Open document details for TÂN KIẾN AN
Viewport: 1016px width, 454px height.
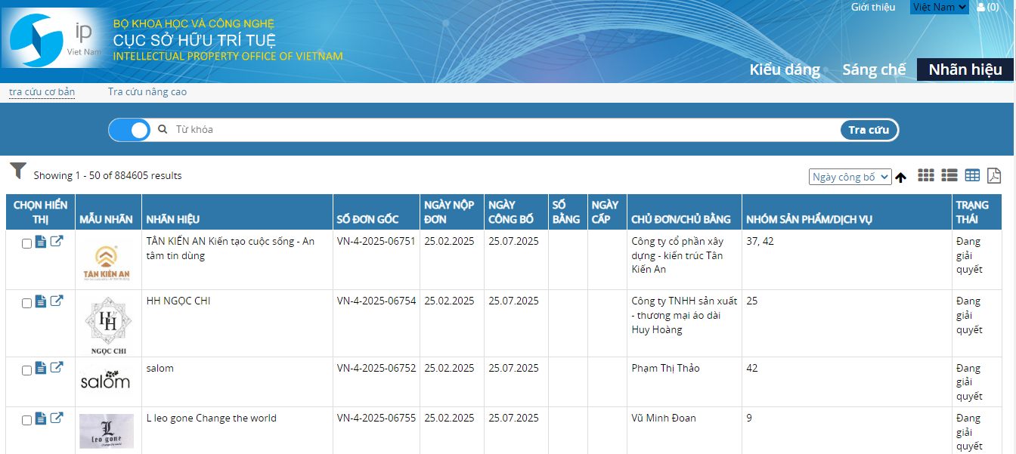point(41,242)
